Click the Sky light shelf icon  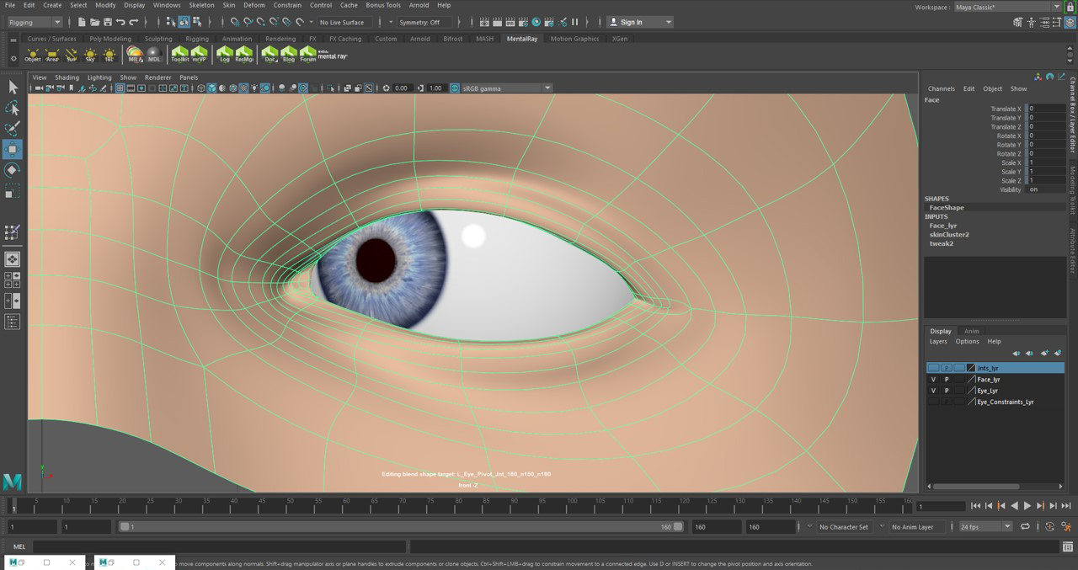coord(90,55)
